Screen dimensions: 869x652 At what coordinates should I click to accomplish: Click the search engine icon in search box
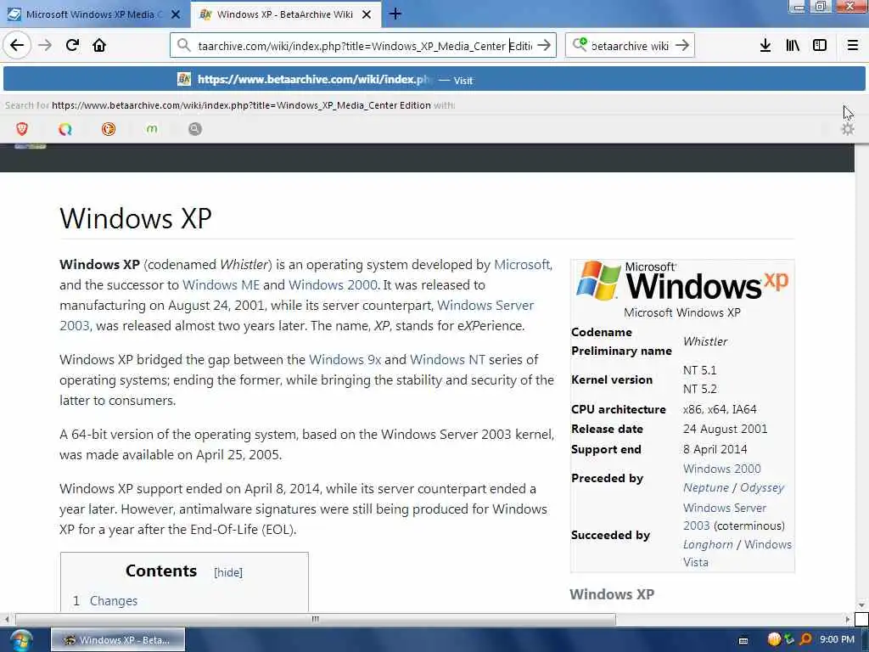pyautogui.click(x=580, y=44)
